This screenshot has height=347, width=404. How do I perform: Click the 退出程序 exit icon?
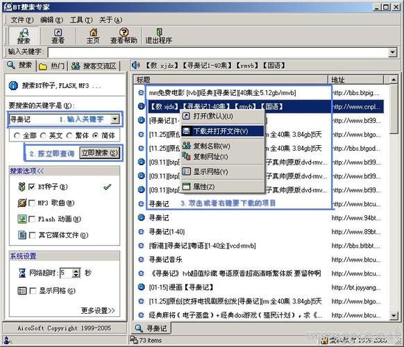159,32
